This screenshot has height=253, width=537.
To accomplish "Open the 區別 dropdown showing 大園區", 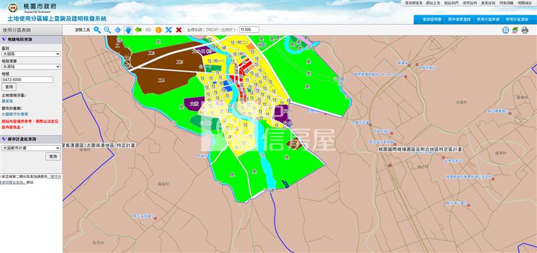I will pyautogui.click(x=31, y=54).
